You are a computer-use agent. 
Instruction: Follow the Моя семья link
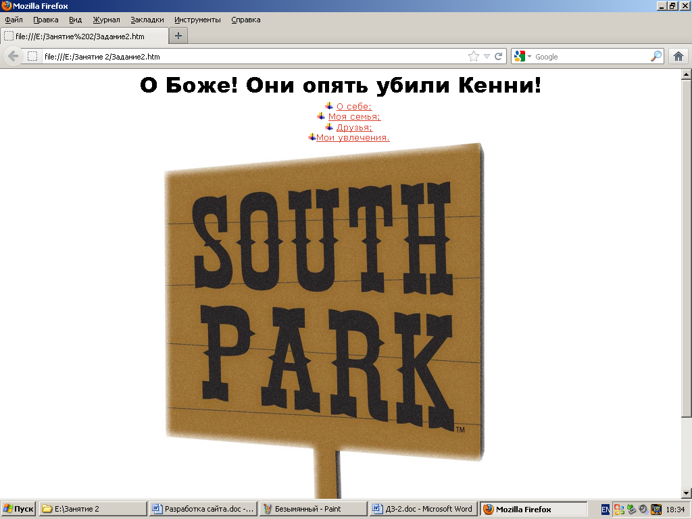pyautogui.click(x=354, y=117)
